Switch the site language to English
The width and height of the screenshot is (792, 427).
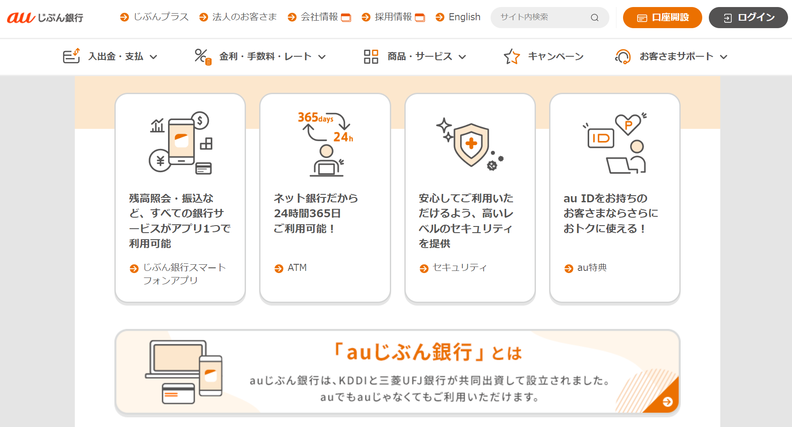(x=464, y=17)
